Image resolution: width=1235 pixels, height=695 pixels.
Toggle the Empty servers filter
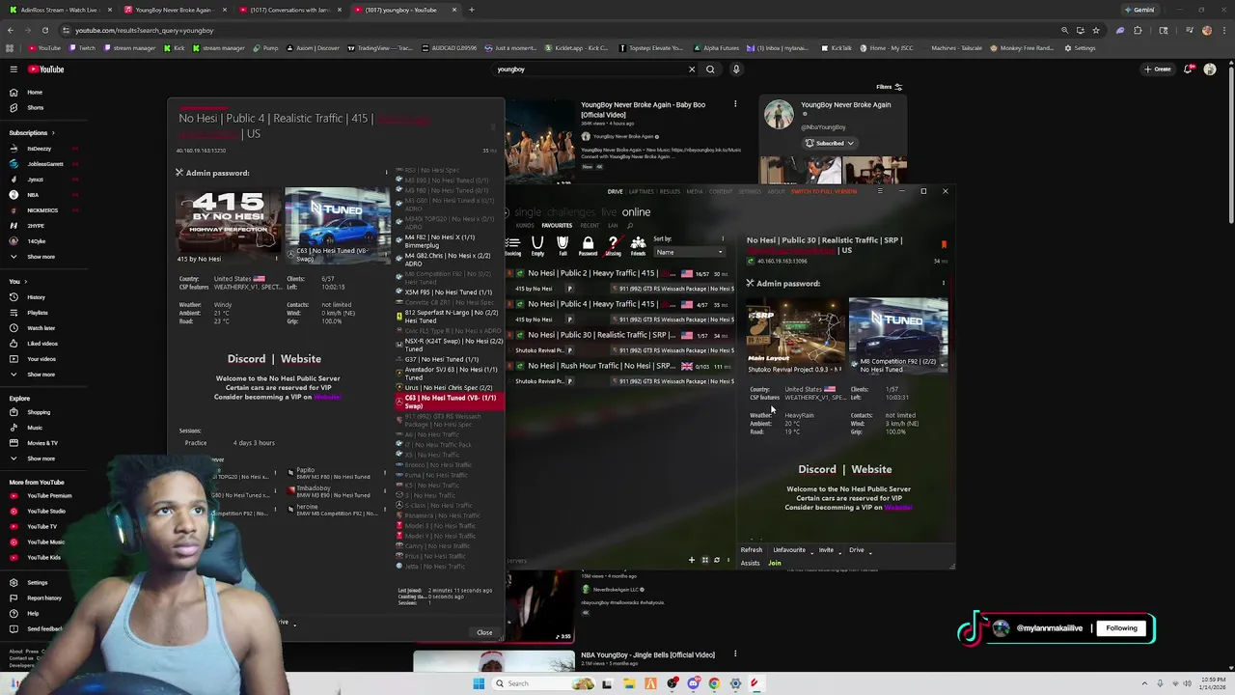click(x=537, y=245)
